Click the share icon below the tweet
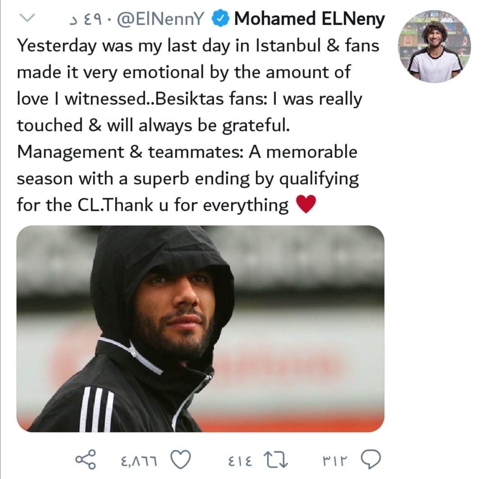 (86, 459)
